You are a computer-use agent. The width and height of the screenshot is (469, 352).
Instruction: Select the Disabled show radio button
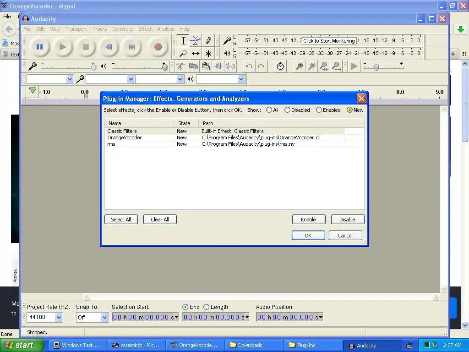(x=287, y=110)
